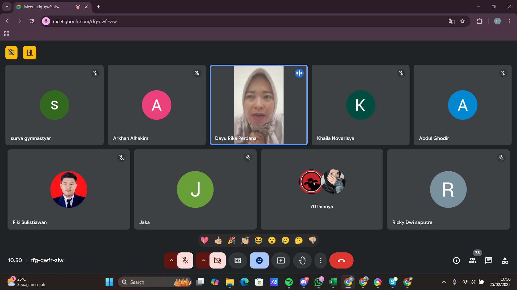Open a new browser tab
Image resolution: width=517 pixels, height=290 pixels.
[x=99, y=7]
